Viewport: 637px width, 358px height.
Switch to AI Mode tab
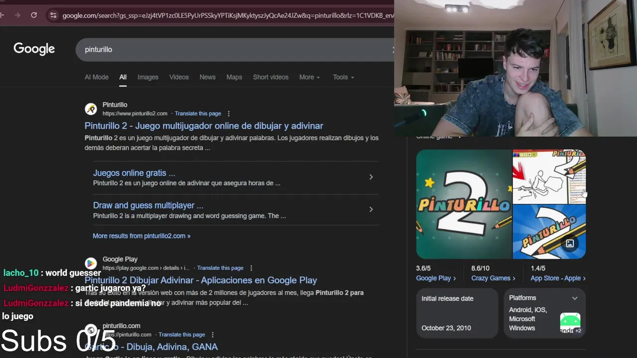pos(97,77)
